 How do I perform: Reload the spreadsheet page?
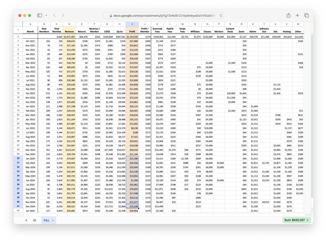[x=221, y=16]
